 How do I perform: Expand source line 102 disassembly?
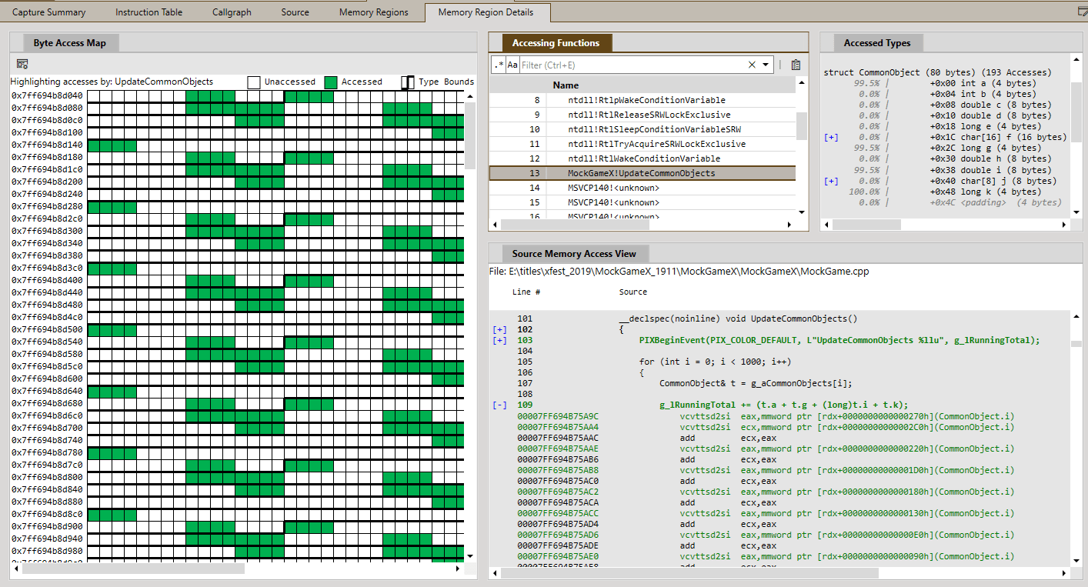pos(499,329)
